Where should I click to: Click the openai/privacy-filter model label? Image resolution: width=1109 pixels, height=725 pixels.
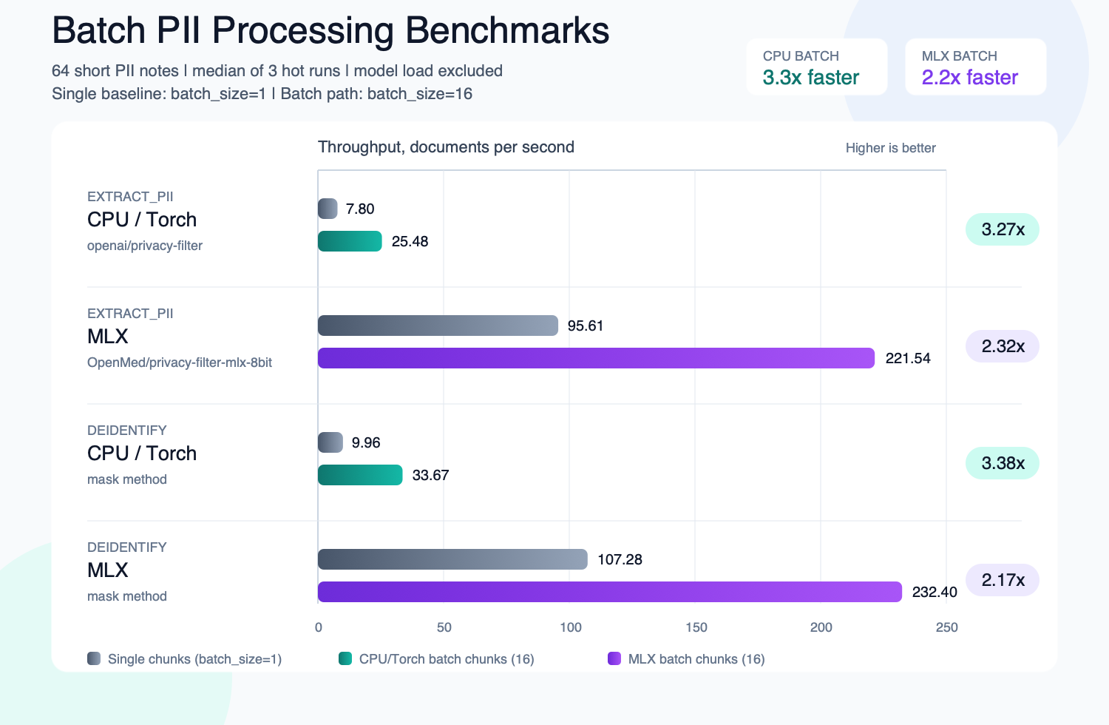pos(145,246)
